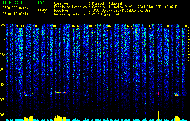Click the yellow power peak cluster below 0613
Screen dimensions: 190x121
click(x=60, y=117)
